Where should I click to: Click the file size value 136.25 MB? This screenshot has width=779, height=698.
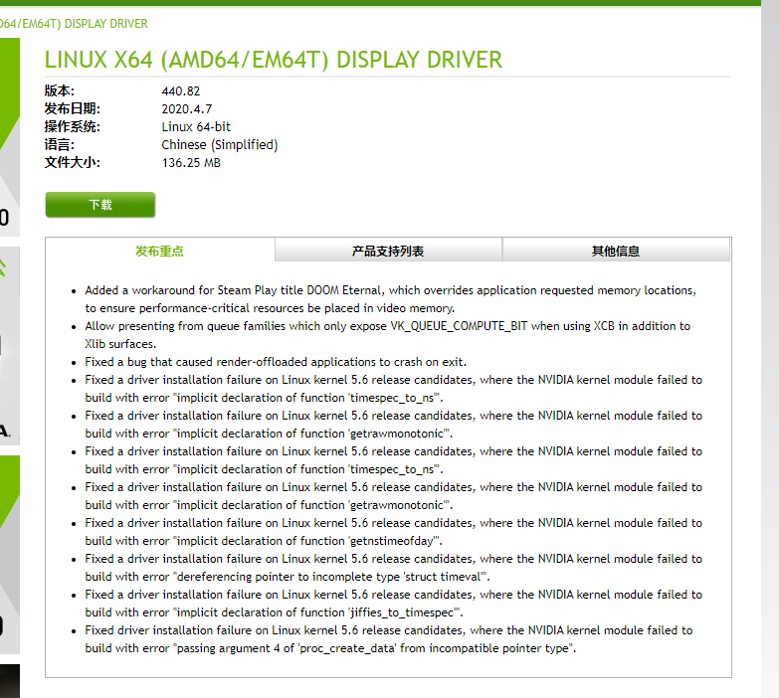pos(191,163)
